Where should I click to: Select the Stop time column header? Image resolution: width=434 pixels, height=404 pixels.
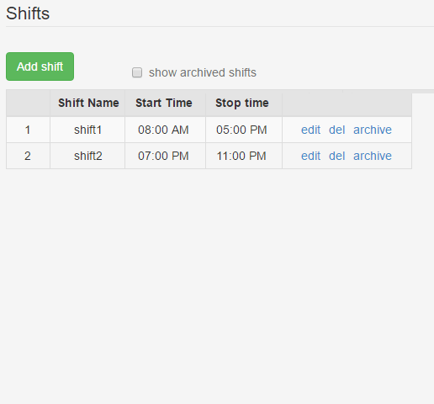[244, 103]
